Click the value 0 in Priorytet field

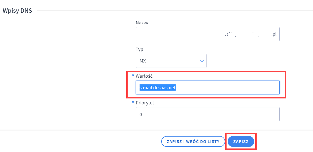pyautogui.click(x=141, y=114)
